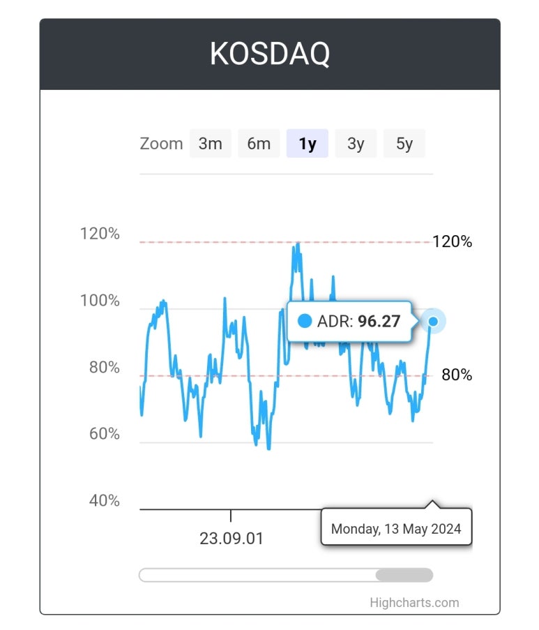Click the 80% dashed plot line label
The image size is (539, 630).
(457, 375)
